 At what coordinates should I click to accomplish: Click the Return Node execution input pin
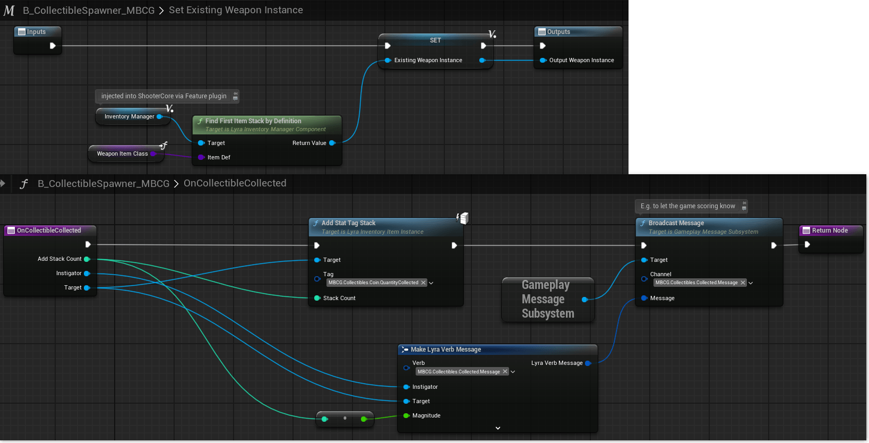807,245
